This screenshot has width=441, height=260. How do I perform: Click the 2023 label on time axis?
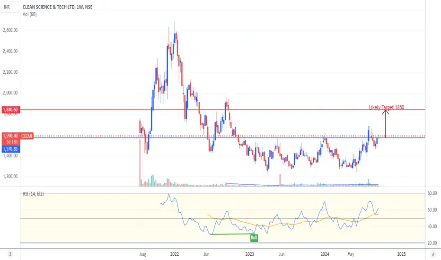250,254
